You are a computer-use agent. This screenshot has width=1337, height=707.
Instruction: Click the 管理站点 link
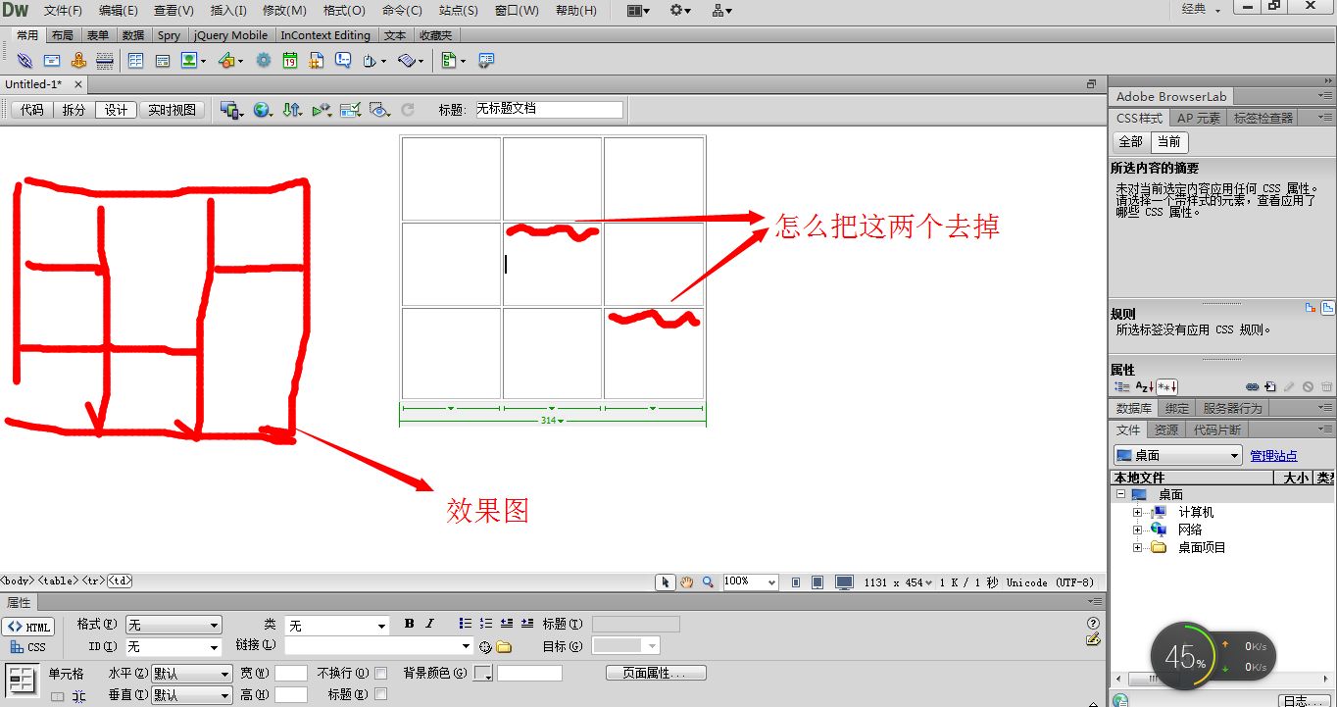point(1273,456)
